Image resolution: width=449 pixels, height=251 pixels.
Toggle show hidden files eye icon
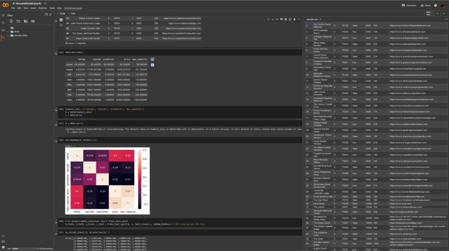[33, 21]
